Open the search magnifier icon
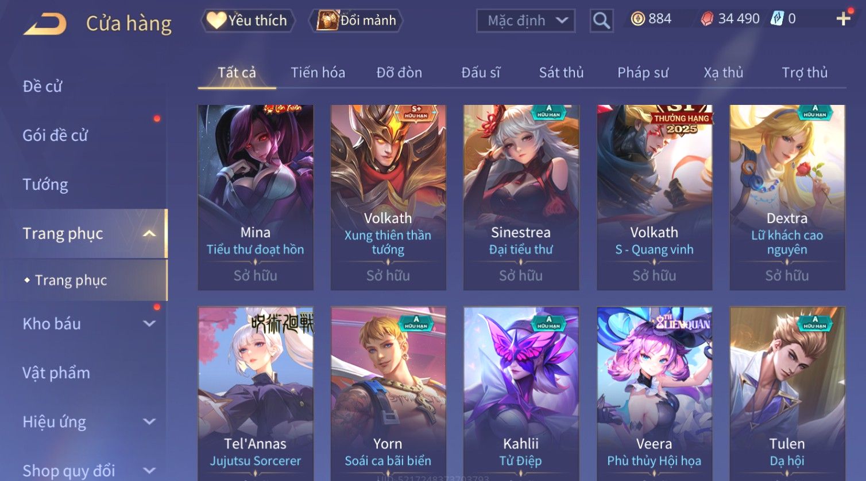This screenshot has width=866, height=481. pos(601,21)
